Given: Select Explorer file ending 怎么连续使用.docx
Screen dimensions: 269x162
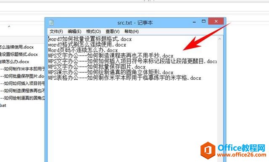Looking at the screenshot, I should pos(17,47).
